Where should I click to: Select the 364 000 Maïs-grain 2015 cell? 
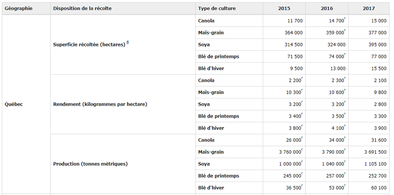tap(294, 33)
